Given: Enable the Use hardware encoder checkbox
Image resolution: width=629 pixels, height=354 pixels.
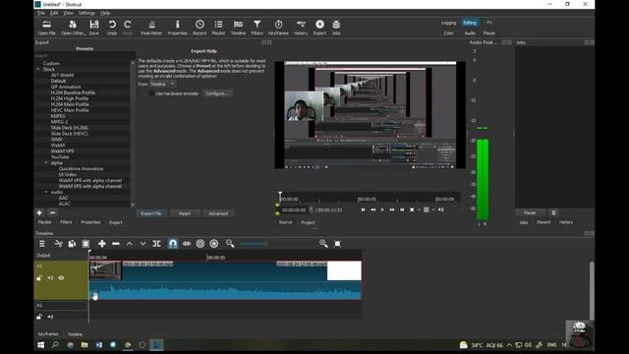Looking at the screenshot, I should 151,93.
